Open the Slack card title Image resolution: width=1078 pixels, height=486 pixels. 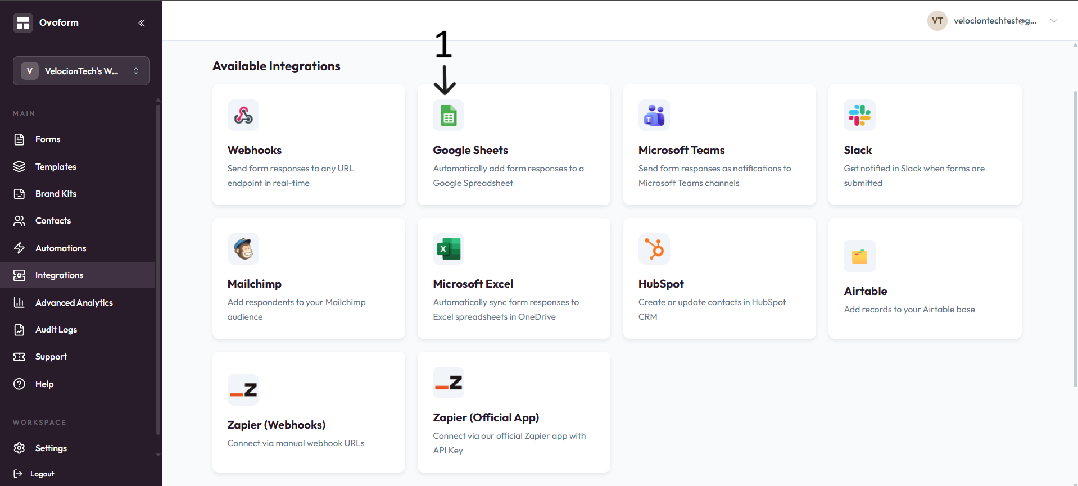858,150
